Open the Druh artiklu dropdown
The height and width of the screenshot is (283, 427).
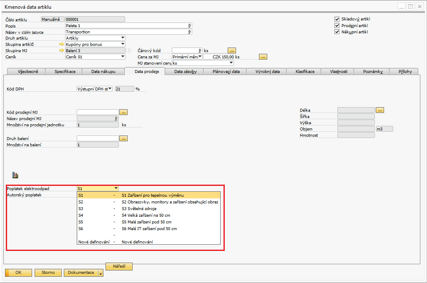(x=123, y=38)
